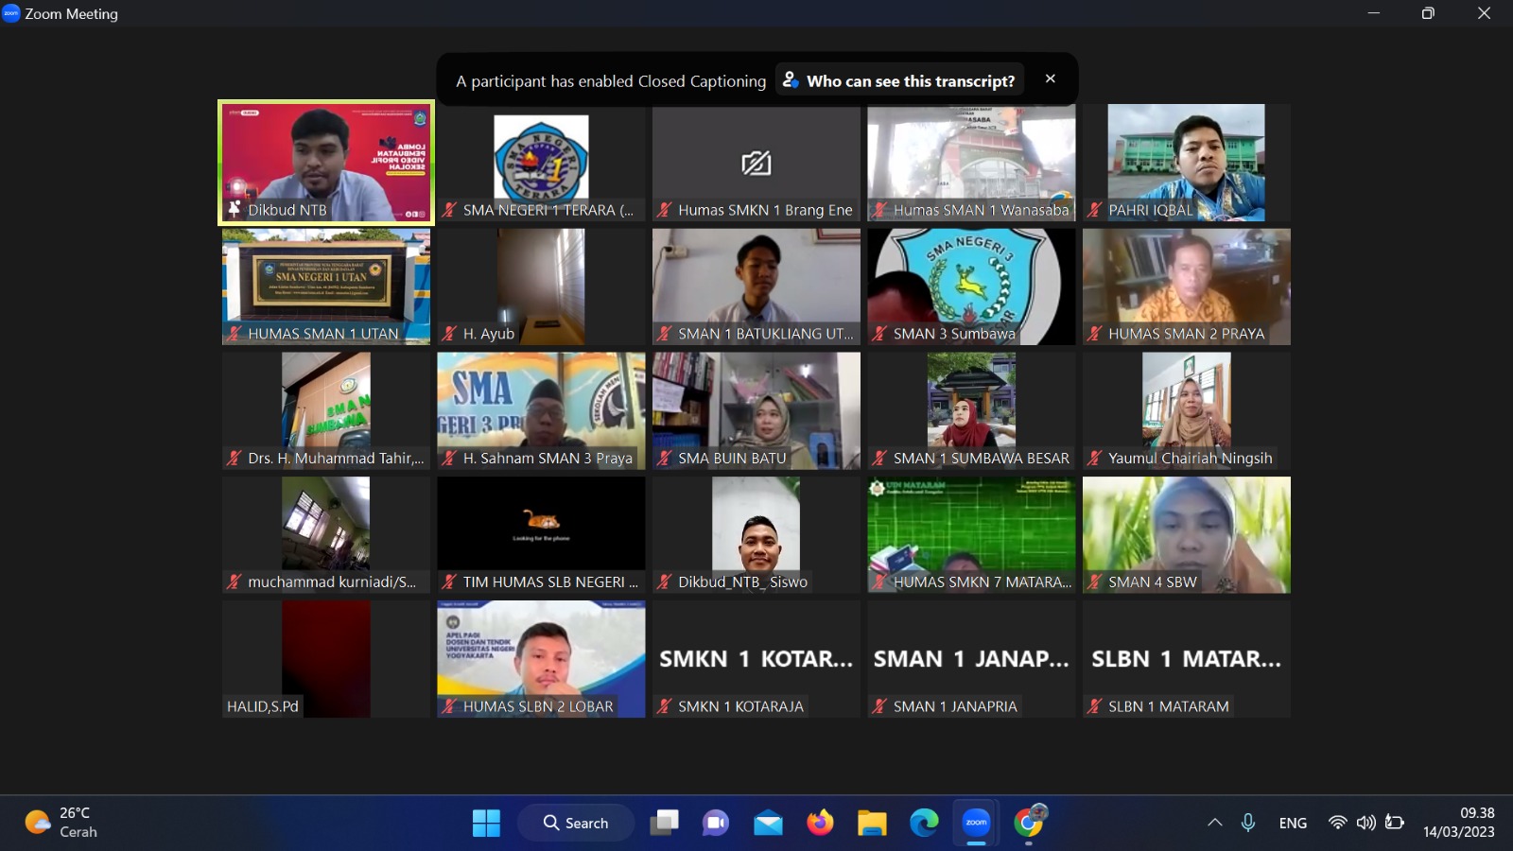Viewport: 1513px width, 851px height.
Task: Click the taskbar Search box
Action: coord(576,823)
